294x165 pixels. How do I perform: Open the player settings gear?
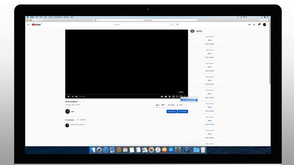[x=170, y=97]
